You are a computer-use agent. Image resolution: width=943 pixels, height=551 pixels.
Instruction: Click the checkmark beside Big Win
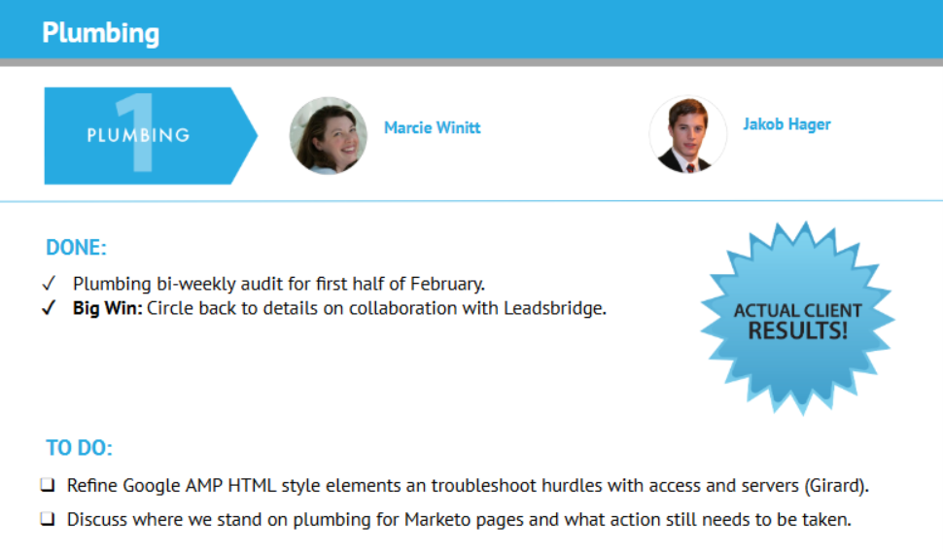pos(49,310)
